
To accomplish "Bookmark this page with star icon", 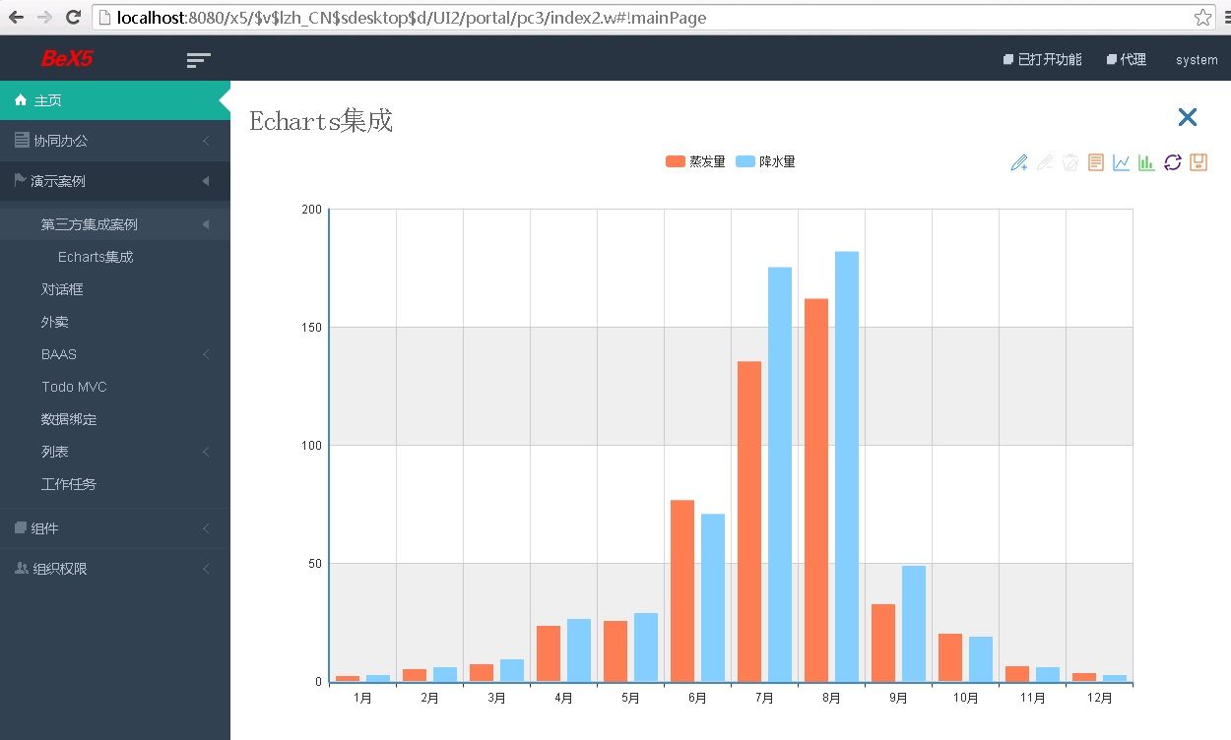I will pyautogui.click(x=1202, y=18).
